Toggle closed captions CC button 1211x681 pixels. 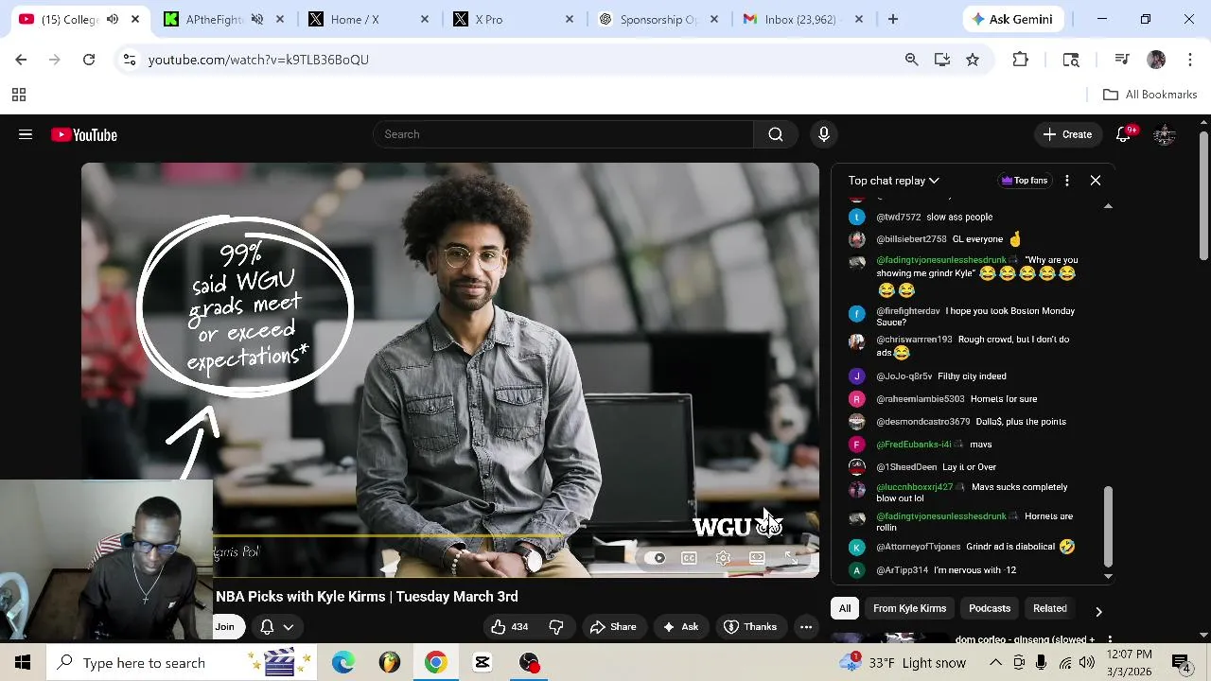689,558
